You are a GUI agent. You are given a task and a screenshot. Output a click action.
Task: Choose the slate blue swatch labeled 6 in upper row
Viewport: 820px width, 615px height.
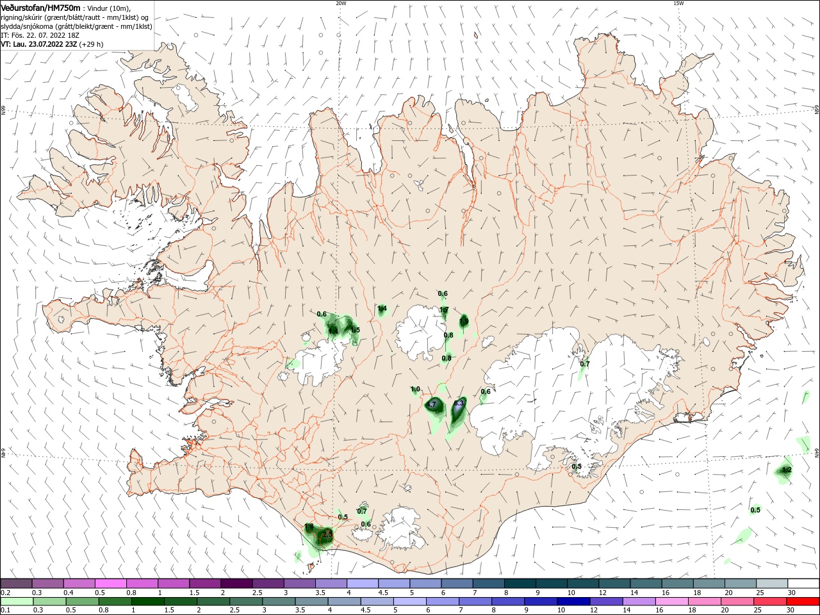point(457,583)
